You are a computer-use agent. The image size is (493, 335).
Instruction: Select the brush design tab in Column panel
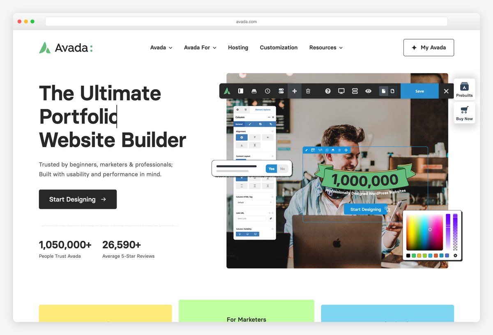[250, 124]
